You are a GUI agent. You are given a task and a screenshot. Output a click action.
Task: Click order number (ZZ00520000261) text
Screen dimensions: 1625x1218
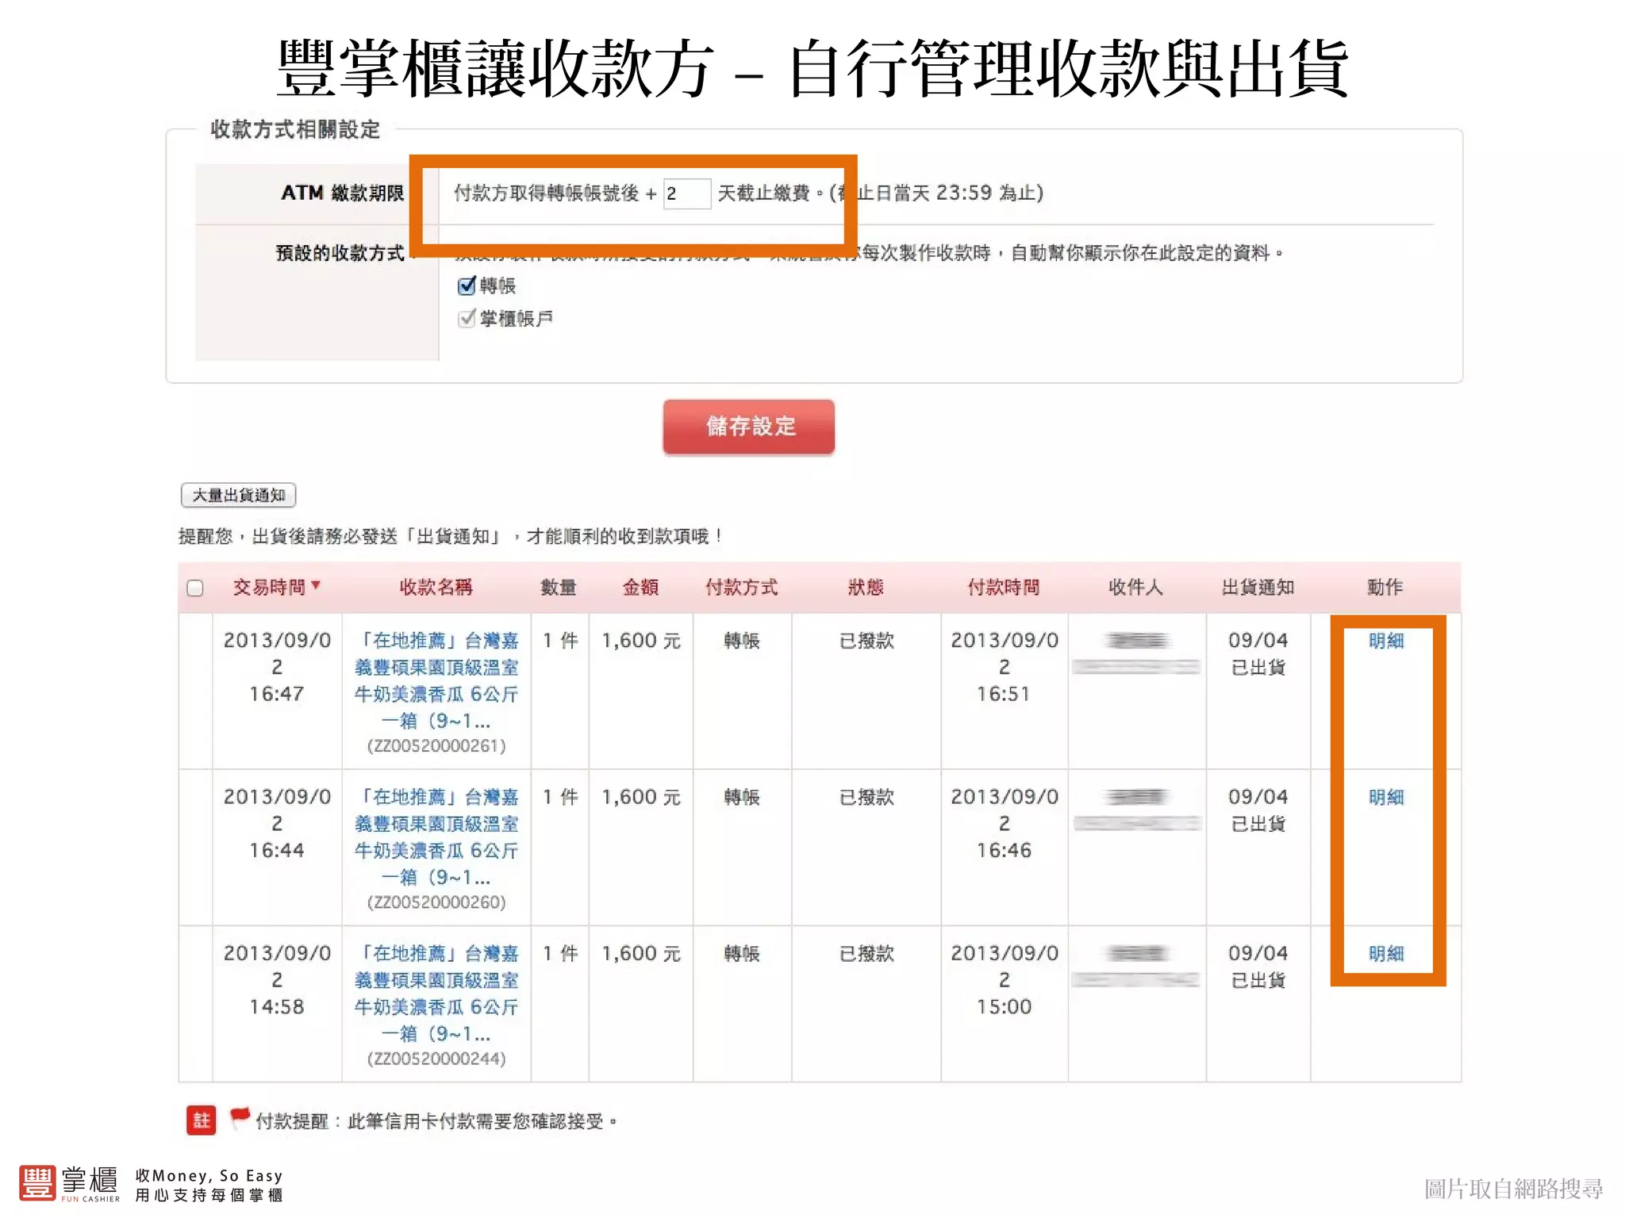click(x=436, y=746)
